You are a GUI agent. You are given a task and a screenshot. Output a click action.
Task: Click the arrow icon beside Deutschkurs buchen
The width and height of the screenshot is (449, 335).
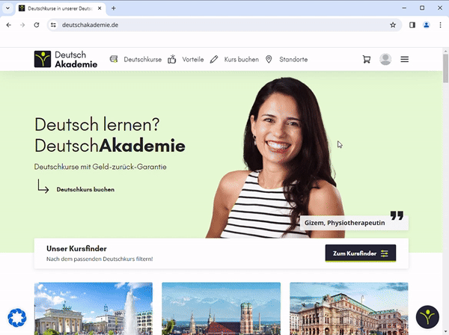pyautogui.click(x=43, y=186)
